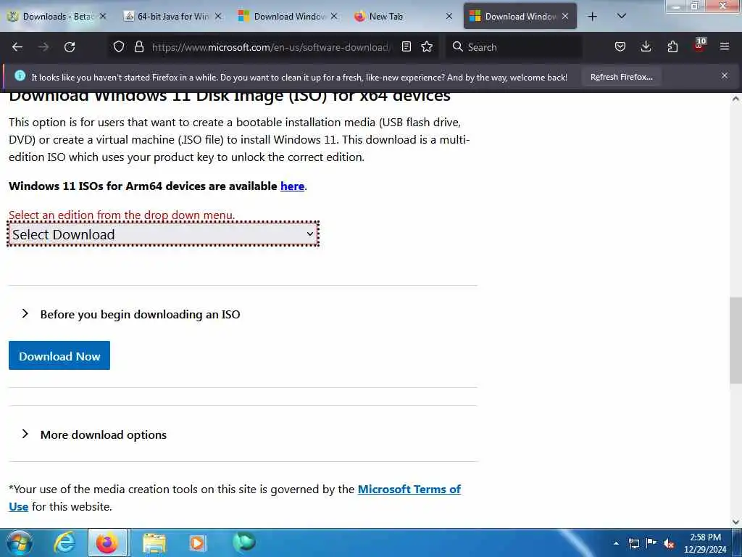Click the site security padlock icon

[x=138, y=46]
